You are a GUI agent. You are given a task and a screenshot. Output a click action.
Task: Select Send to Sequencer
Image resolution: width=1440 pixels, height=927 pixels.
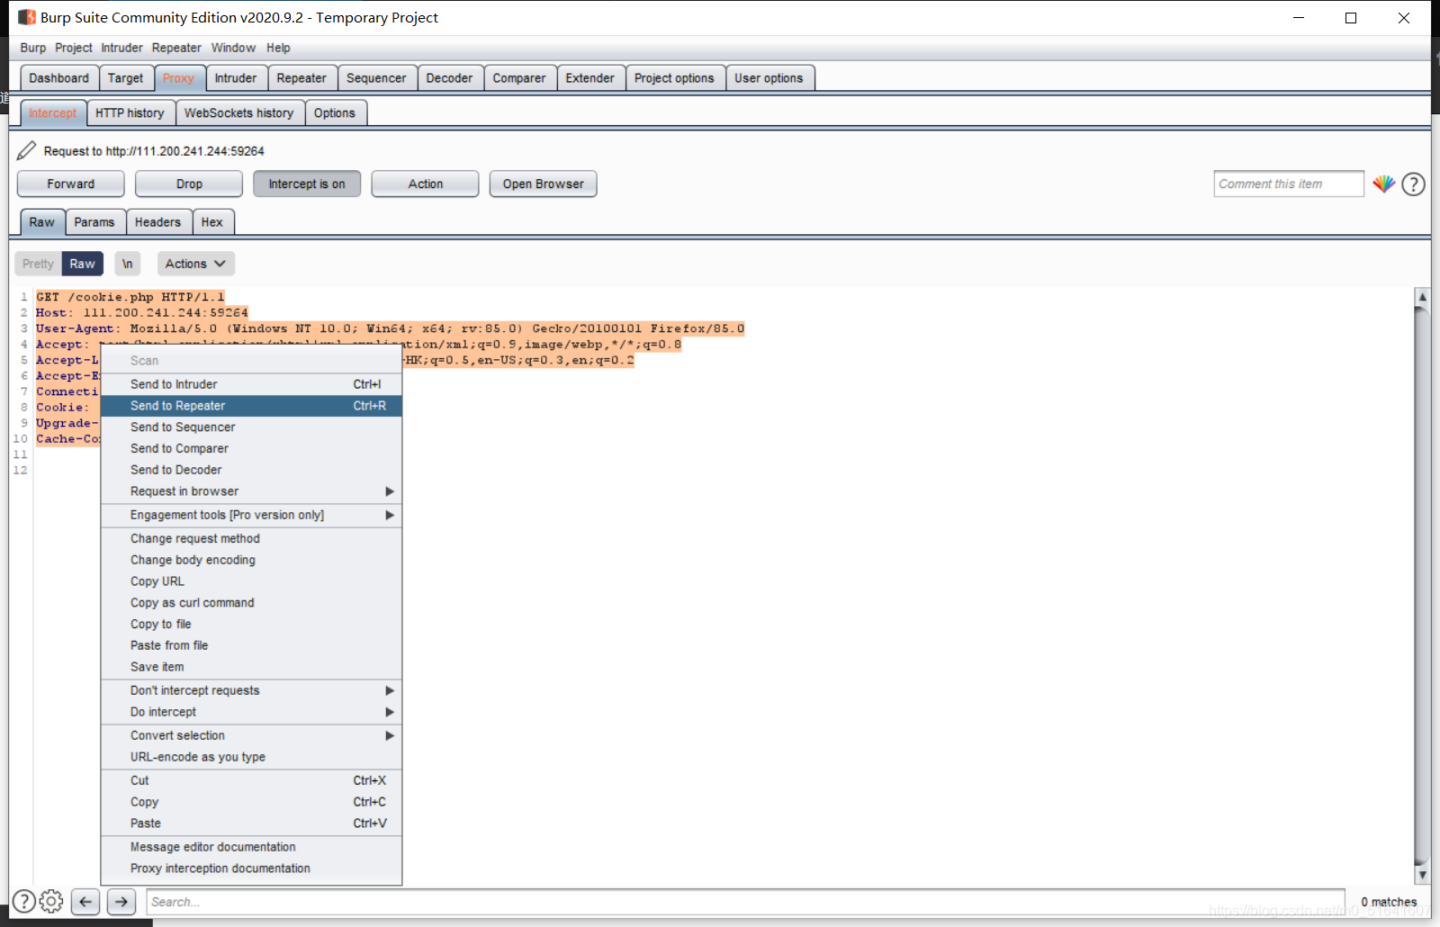point(251,427)
